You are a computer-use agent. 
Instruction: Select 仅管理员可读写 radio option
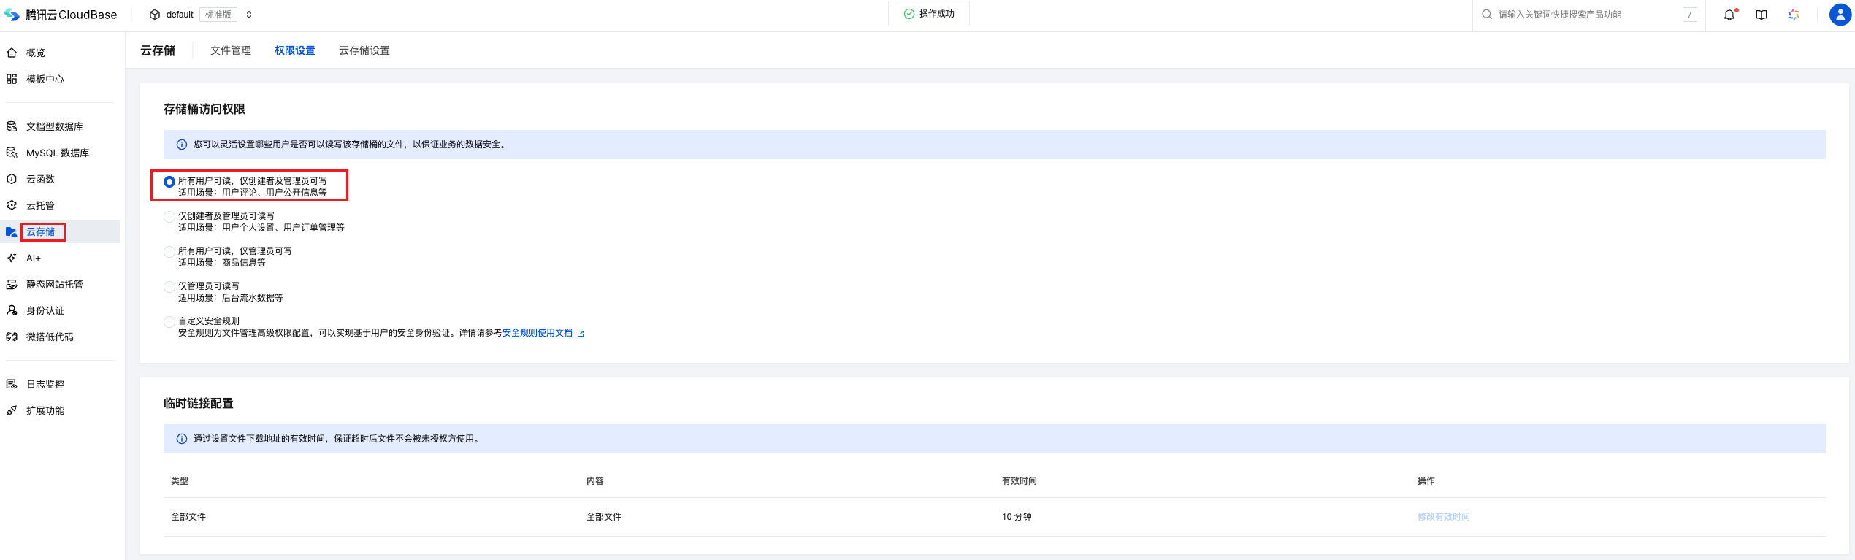pyautogui.click(x=169, y=287)
